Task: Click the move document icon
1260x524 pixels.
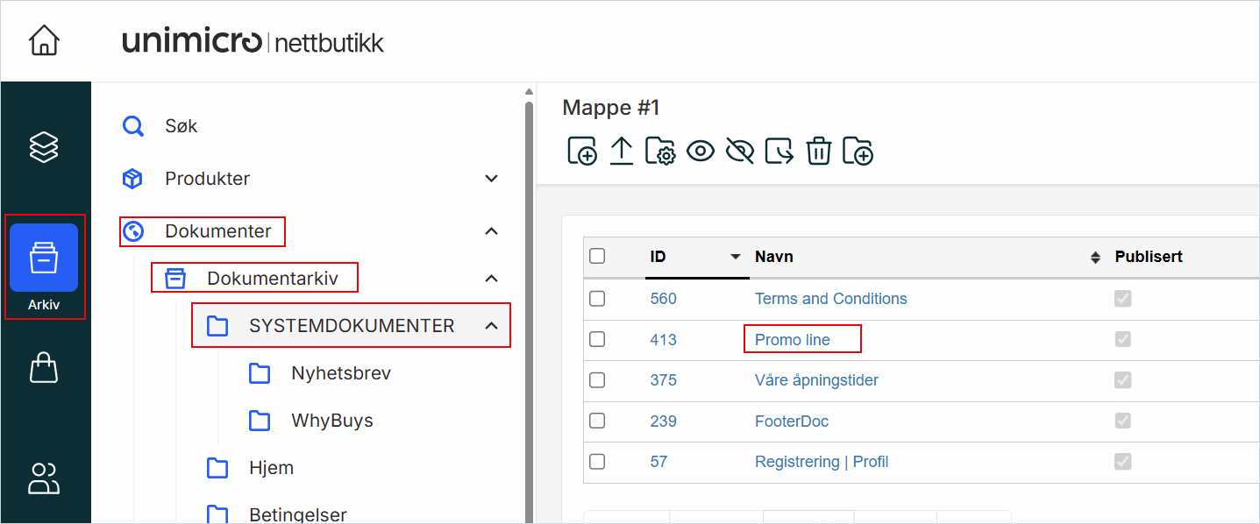Action: (x=779, y=151)
